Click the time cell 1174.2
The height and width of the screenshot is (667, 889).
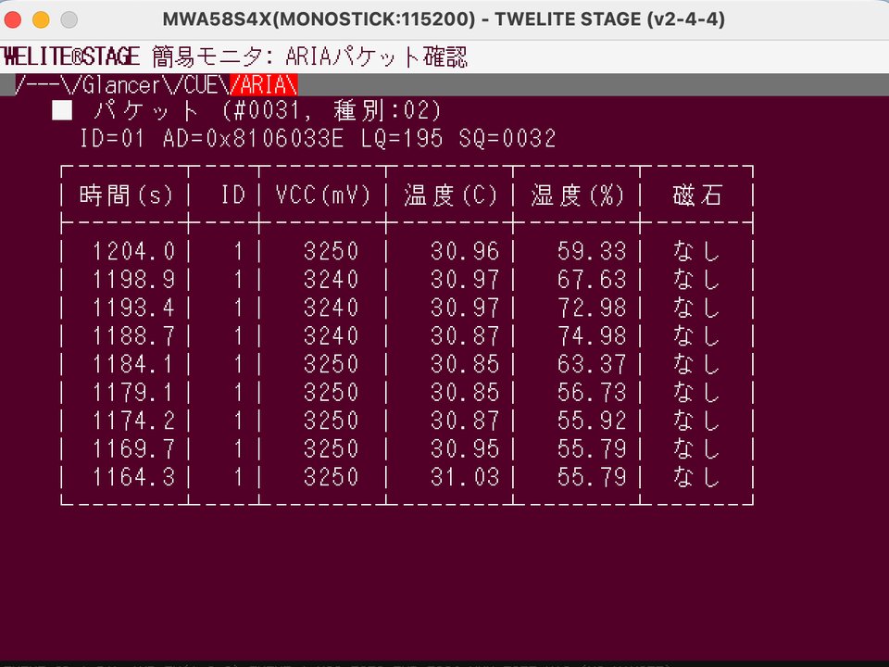coord(133,421)
